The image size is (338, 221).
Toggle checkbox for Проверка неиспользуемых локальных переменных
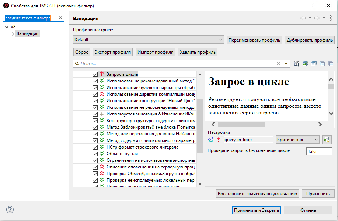95,180
